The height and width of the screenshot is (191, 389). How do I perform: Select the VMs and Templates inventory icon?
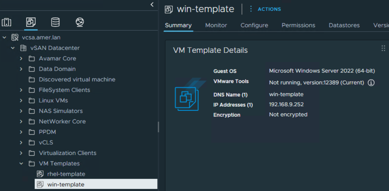click(x=31, y=22)
